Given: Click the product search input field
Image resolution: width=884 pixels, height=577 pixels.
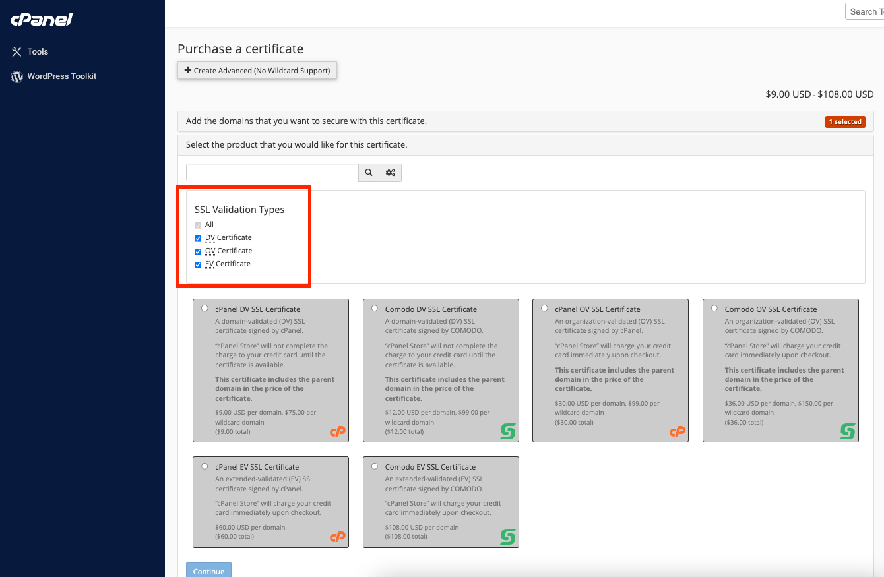Looking at the screenshot, I should point(272,173).
